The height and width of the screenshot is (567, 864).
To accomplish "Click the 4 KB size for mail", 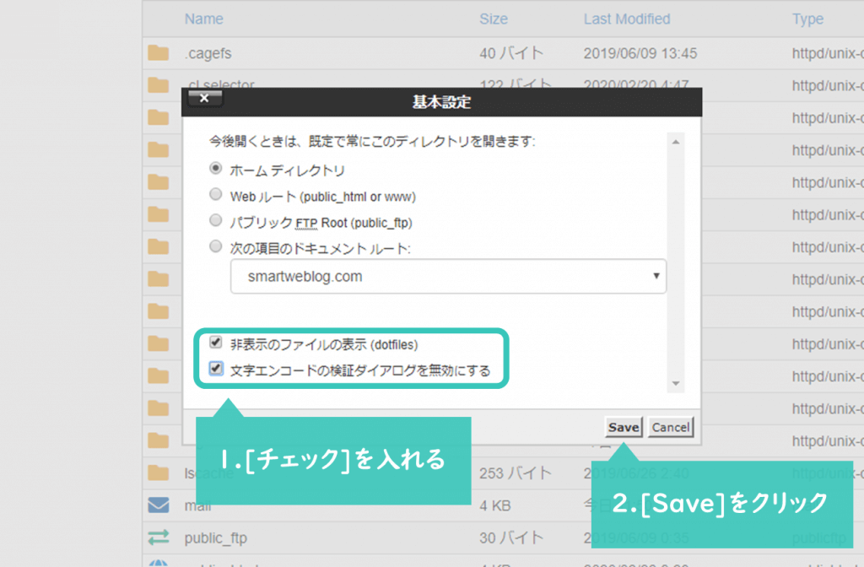I will pos(494,505).
